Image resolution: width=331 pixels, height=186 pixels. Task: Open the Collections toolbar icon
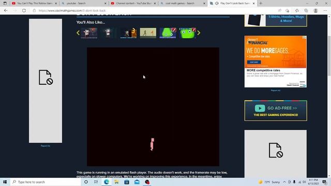pos(306,10)
